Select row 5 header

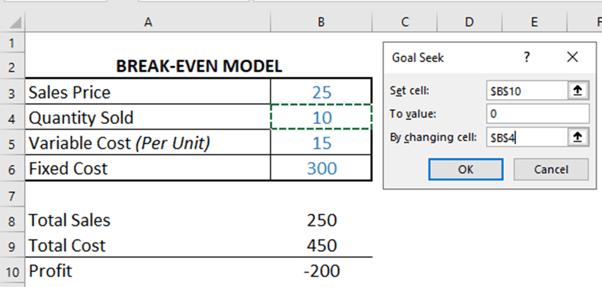12,143
